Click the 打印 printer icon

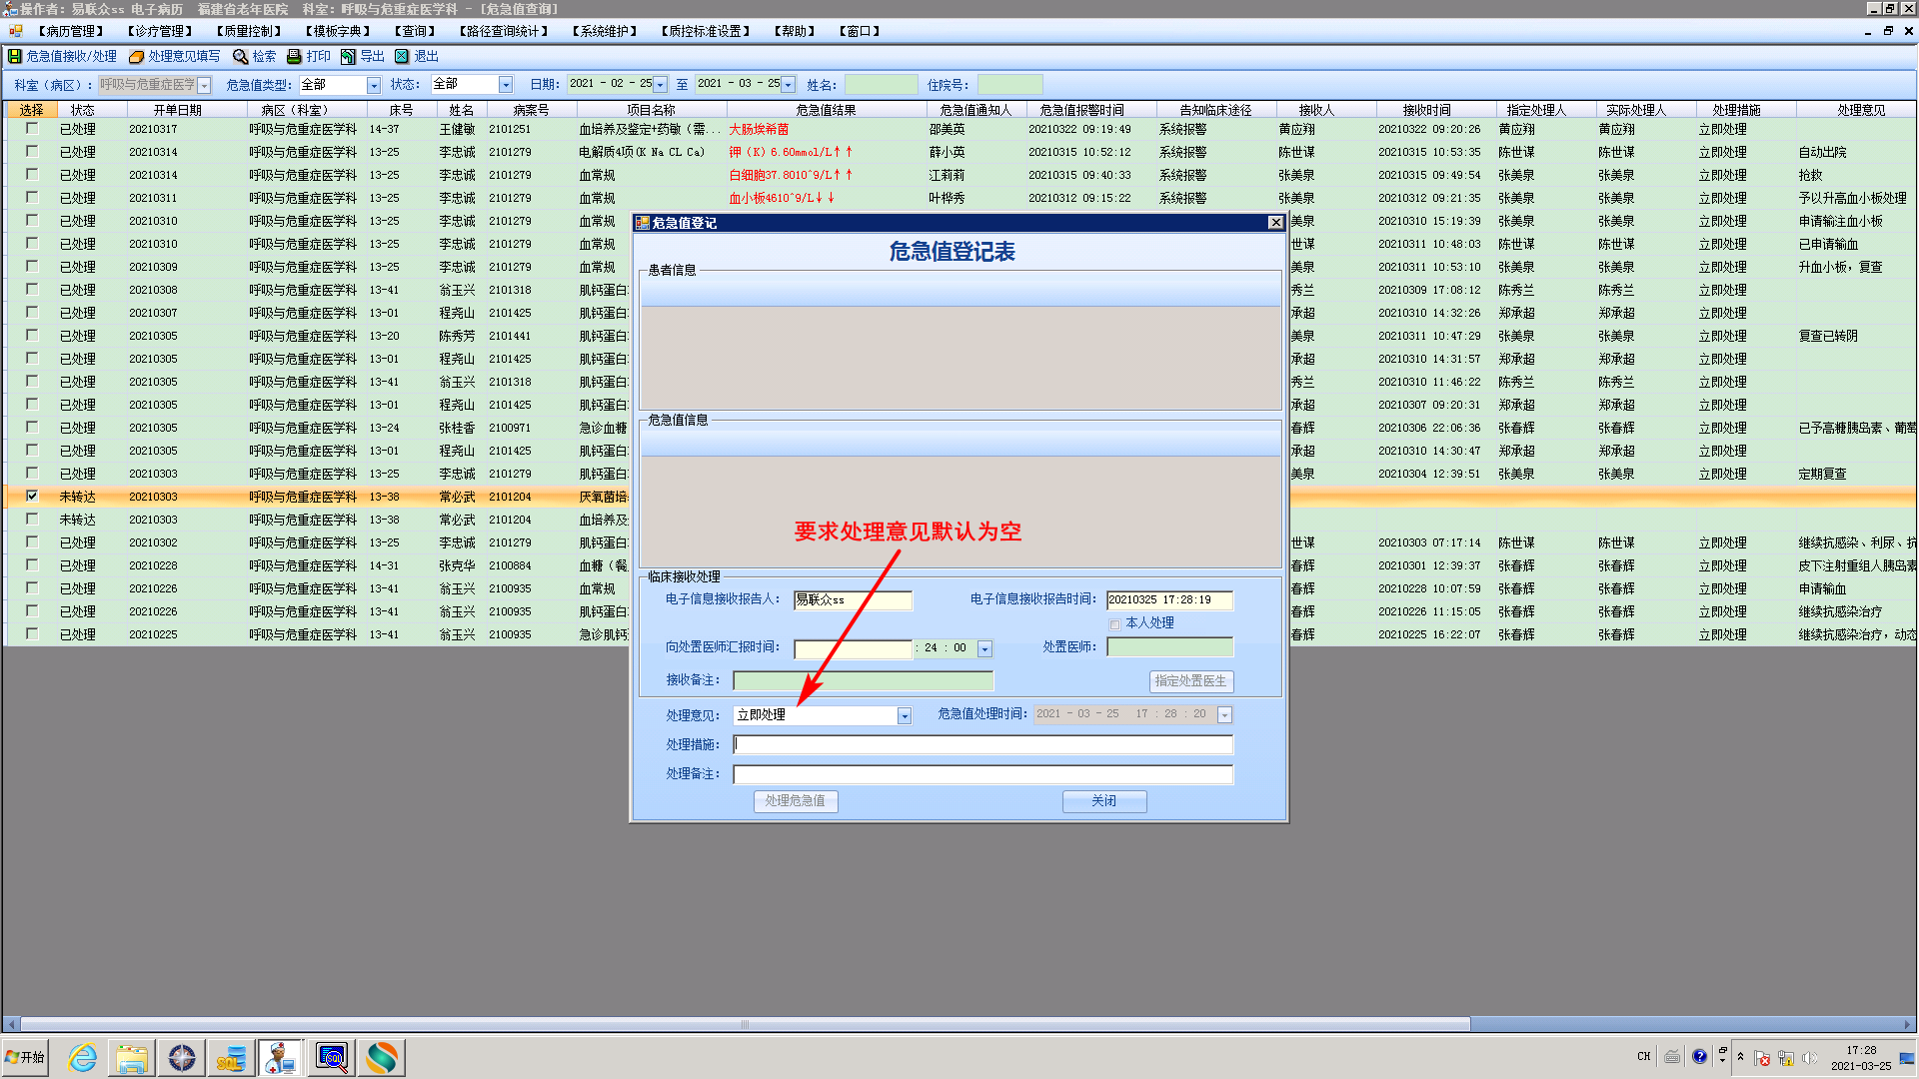click(295, 57)
